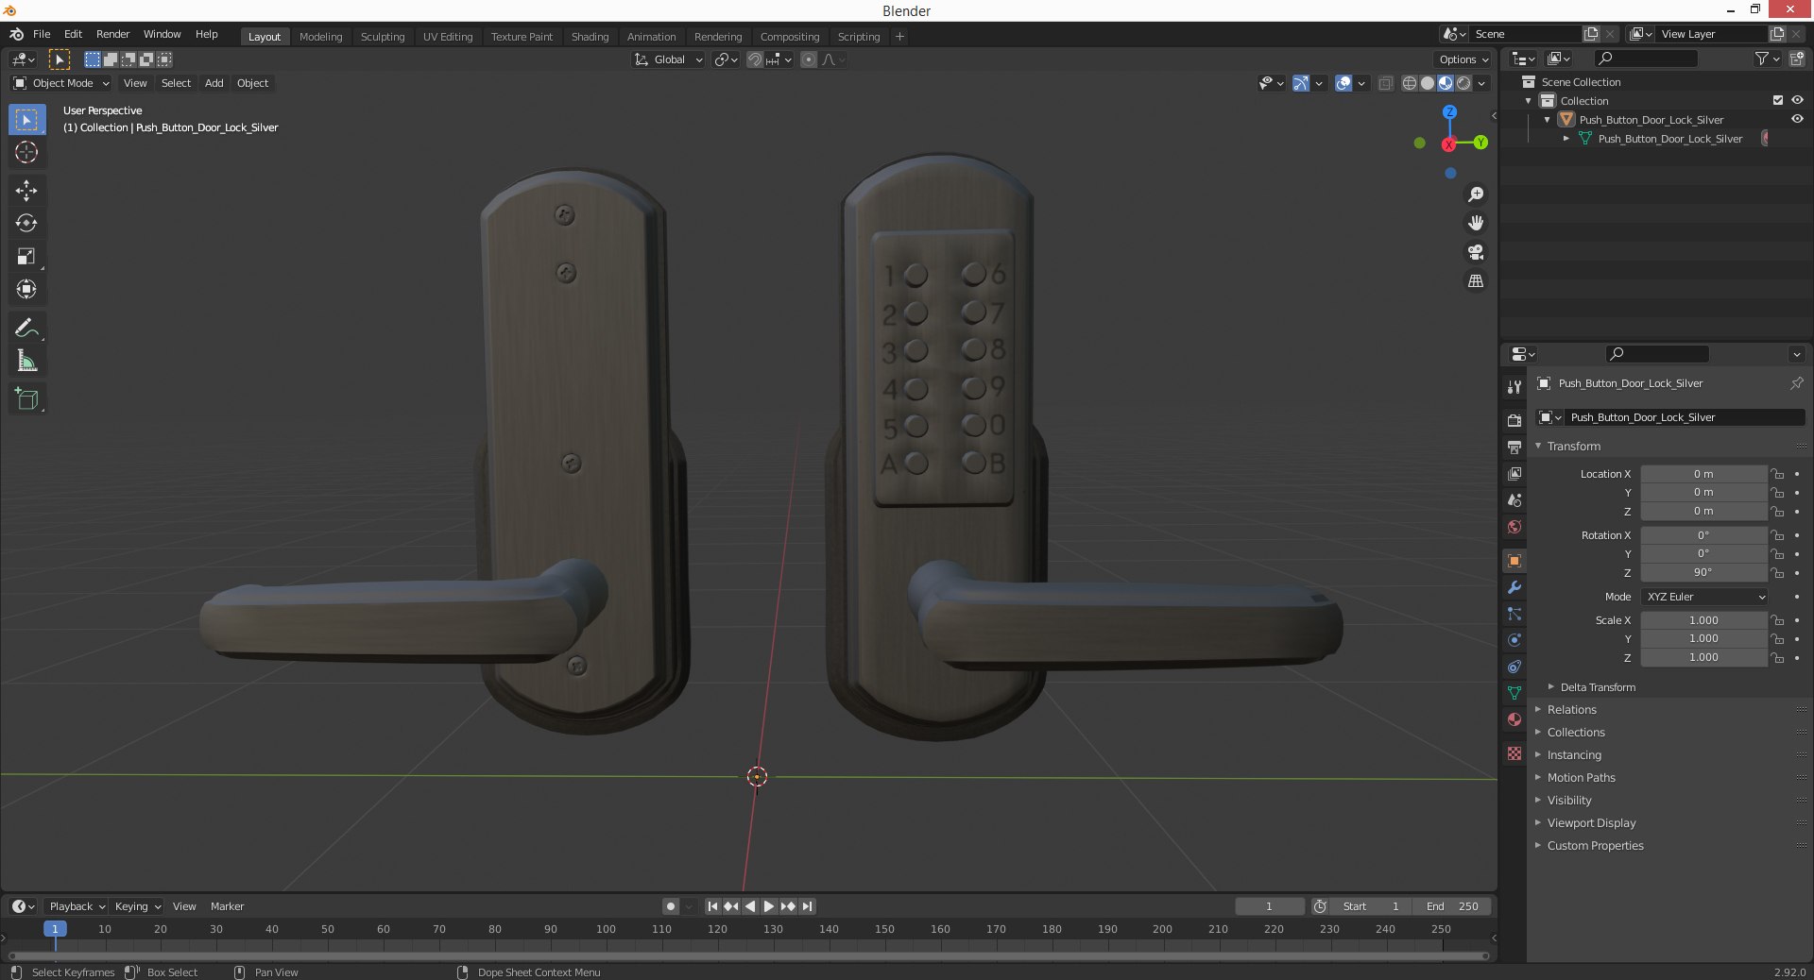Pick the Add Cube tool
This screenshot has width=1814, height=980.
[26, 399]
